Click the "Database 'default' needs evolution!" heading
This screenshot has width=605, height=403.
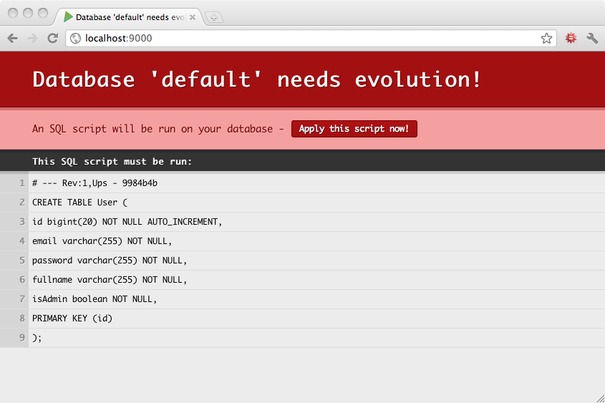[x=257, y=79]
